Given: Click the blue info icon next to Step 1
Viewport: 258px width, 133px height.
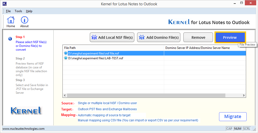Looking at the screenshot, I should point(10,39).
